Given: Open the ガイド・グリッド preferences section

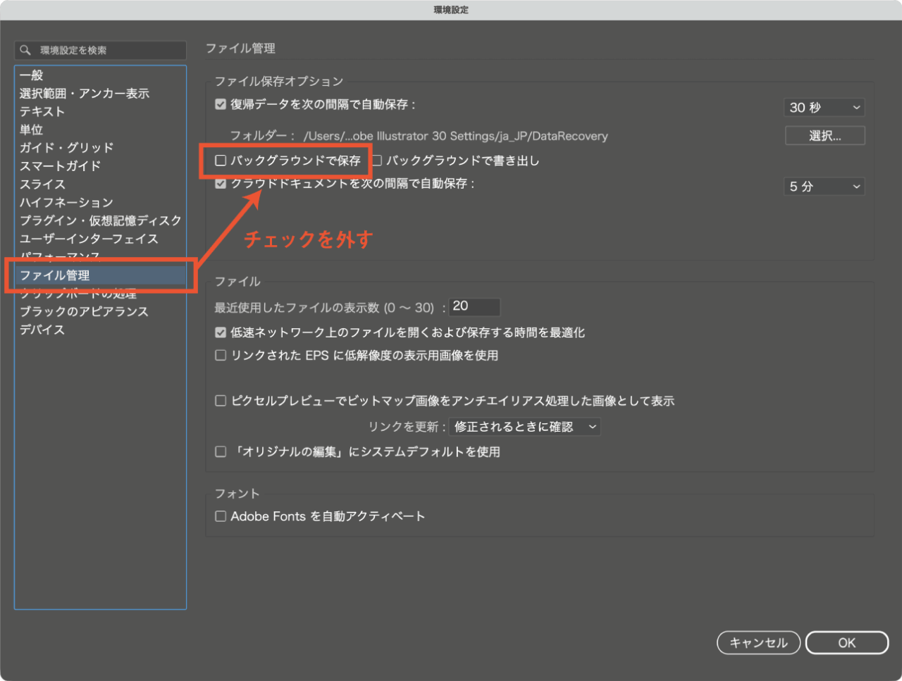Looking at the screenshot, I should tap(66, 148).
